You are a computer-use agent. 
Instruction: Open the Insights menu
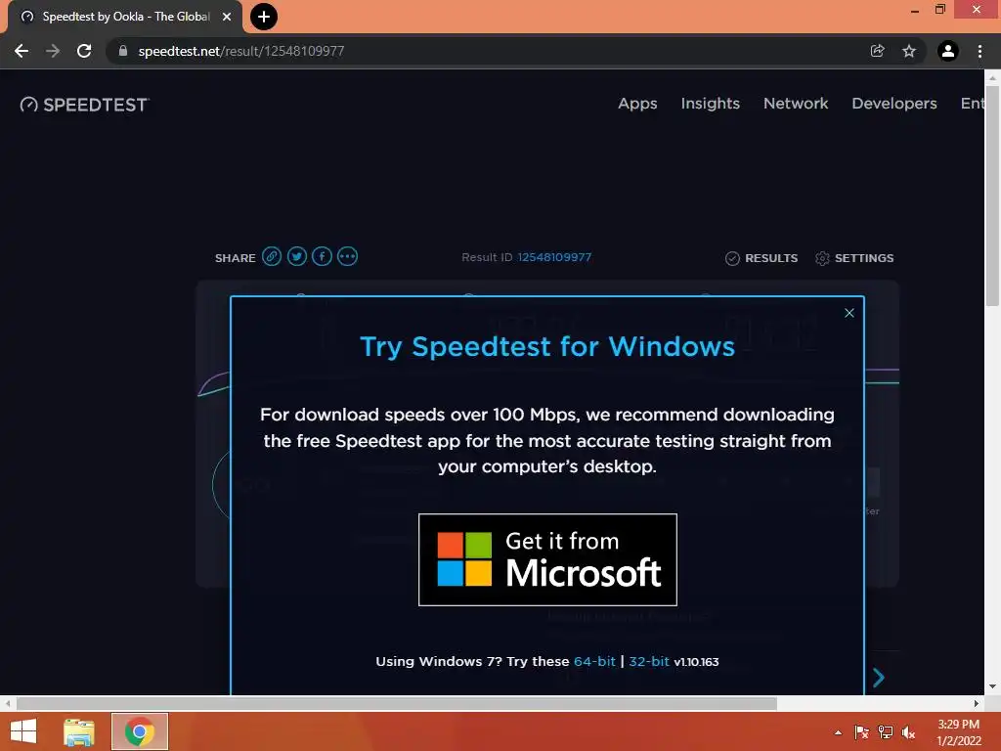(710, 104)
